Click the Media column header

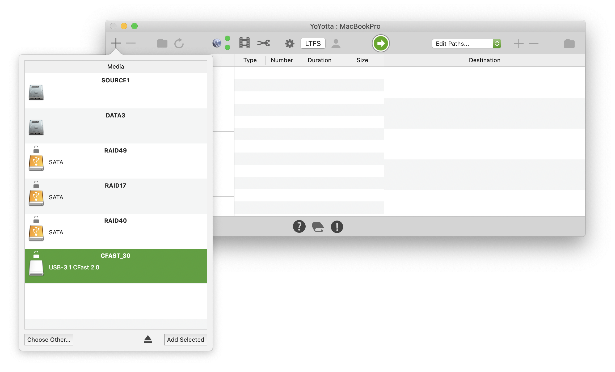116,66
